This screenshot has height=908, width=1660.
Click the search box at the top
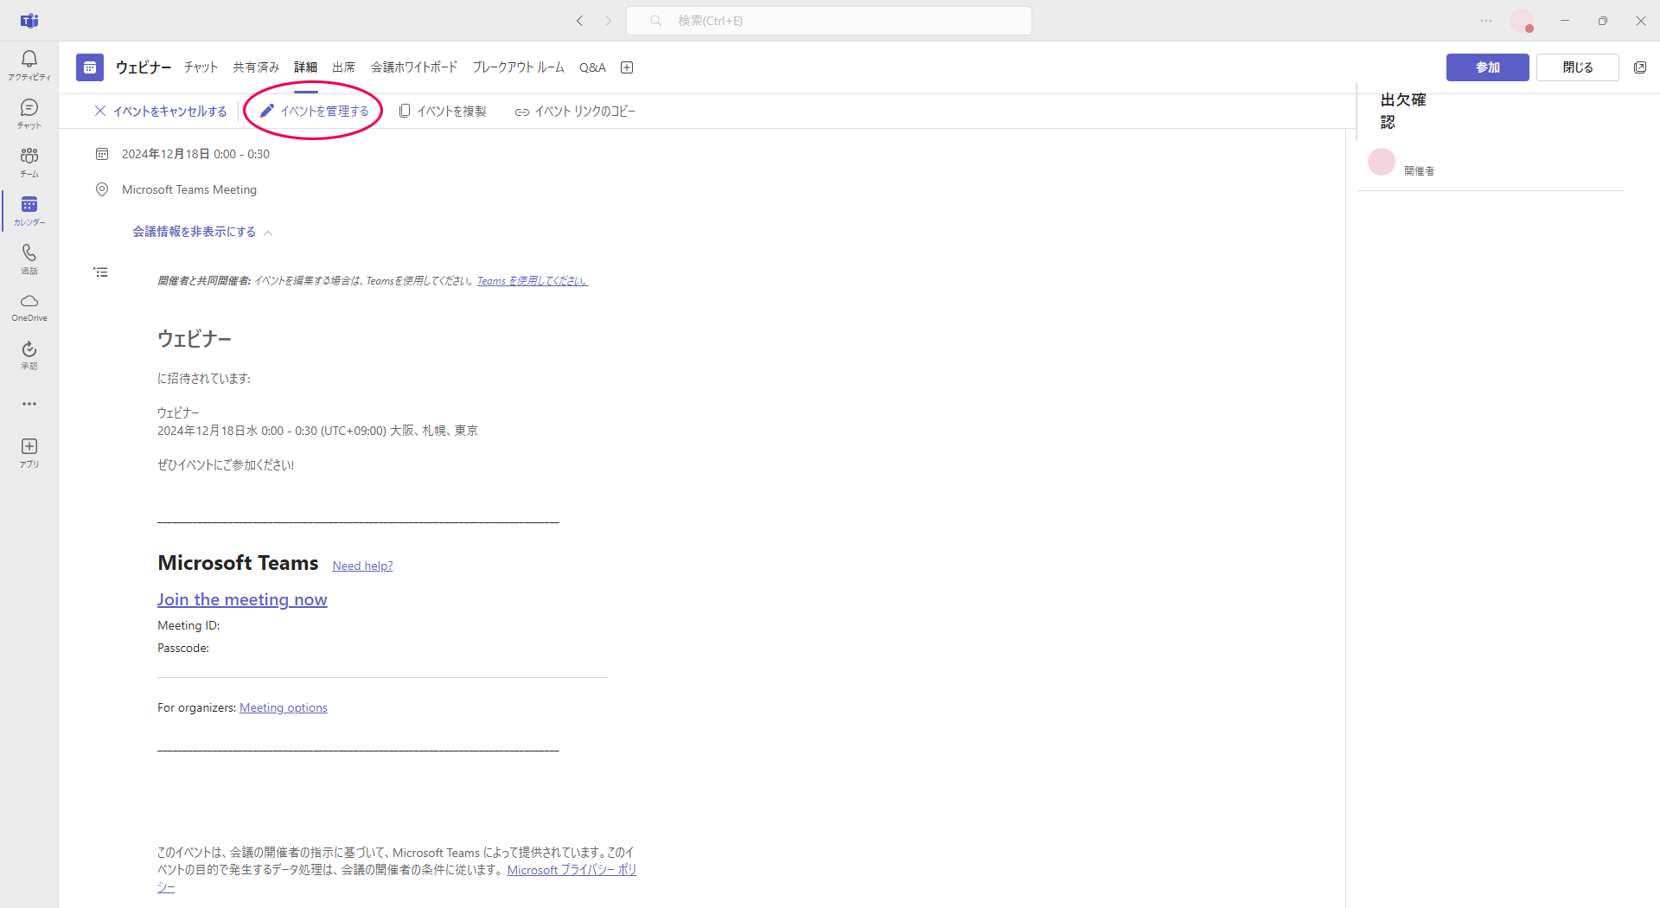click(828, 21)
